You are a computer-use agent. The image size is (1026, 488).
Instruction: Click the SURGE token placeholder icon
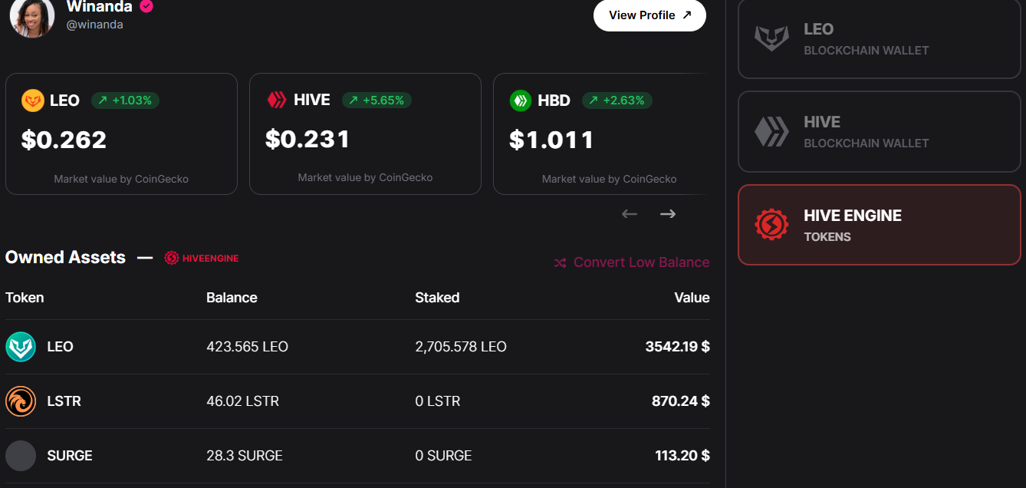(21, 456)
